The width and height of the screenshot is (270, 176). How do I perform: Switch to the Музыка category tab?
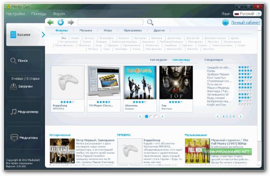coord(85,31)
